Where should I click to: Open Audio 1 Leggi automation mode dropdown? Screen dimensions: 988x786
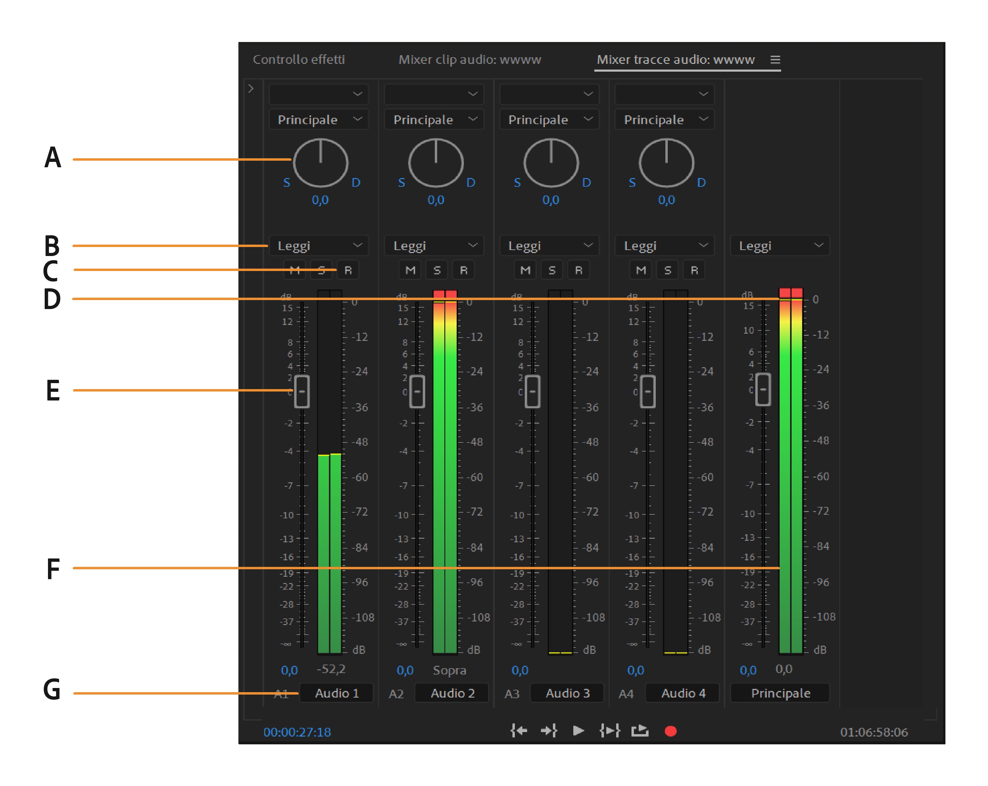(319, 246)
